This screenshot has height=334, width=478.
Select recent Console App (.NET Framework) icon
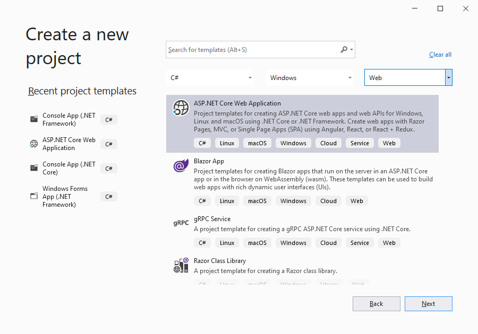click(x=34, y=119)
